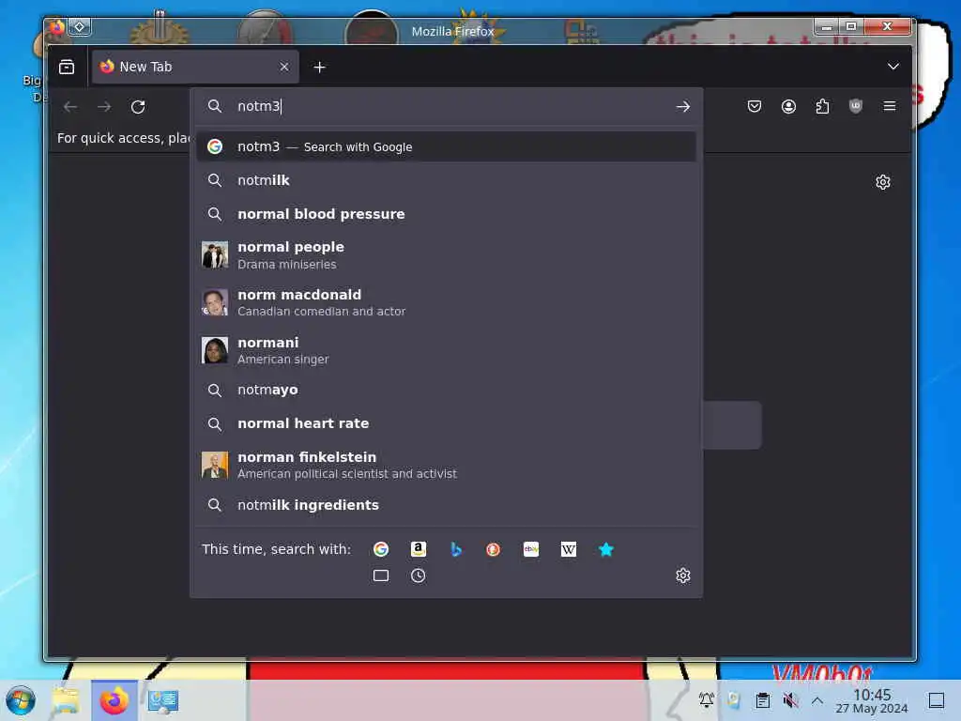This screenshot has height=721, width=961.
Task: Click the uBlock shield extension icon
Action: (x=856, y=106)
